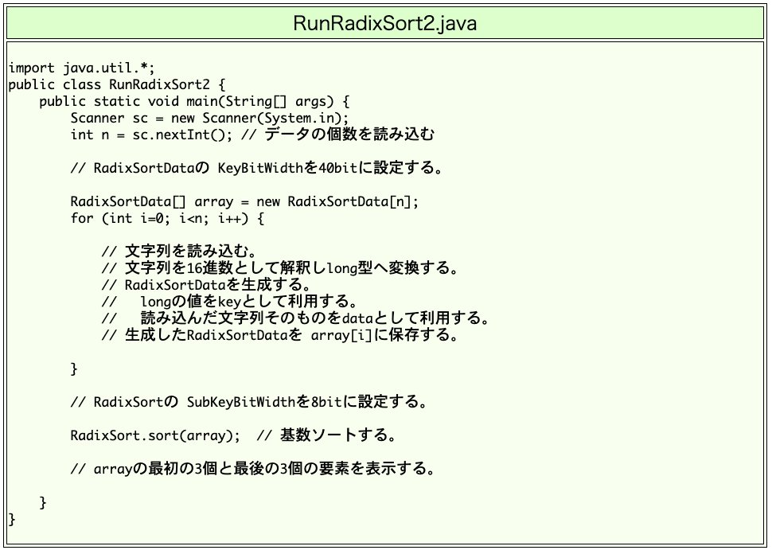Click the public class RunRadixSort2 declaration
Screen dimensions: 772x554
click(118, 84)
